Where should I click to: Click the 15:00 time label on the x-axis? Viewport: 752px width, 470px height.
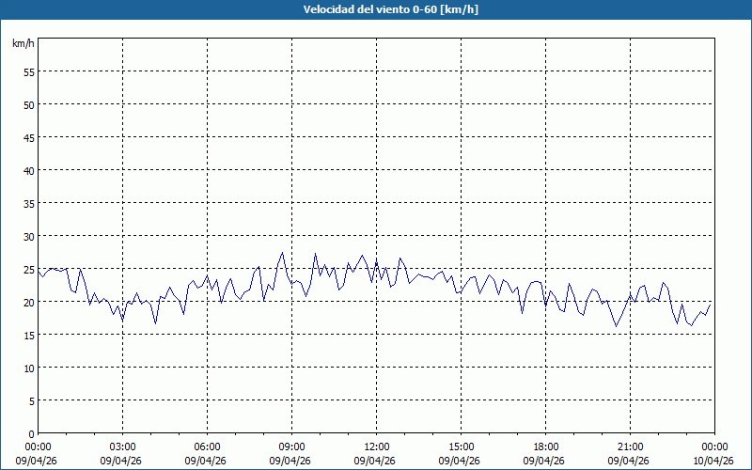(461, 446)
